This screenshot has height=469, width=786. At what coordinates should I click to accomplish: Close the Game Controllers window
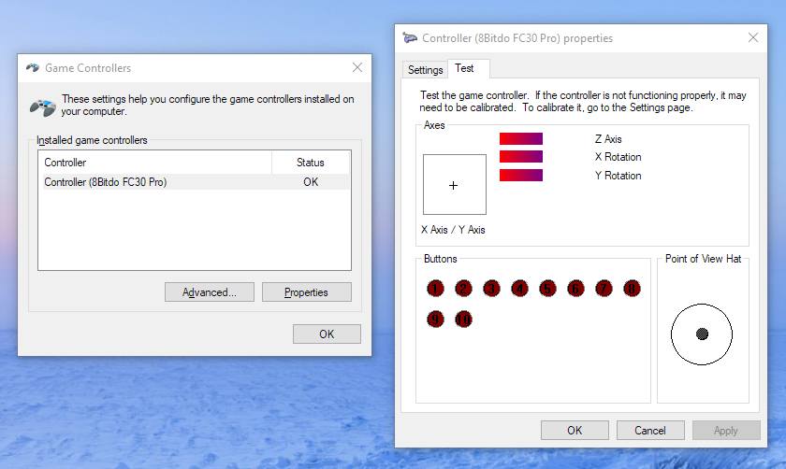tap(357, 67)
